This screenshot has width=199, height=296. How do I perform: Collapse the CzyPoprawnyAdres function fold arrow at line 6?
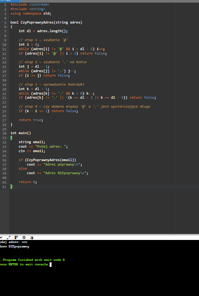pyautogui.click(x=8, y=27)
